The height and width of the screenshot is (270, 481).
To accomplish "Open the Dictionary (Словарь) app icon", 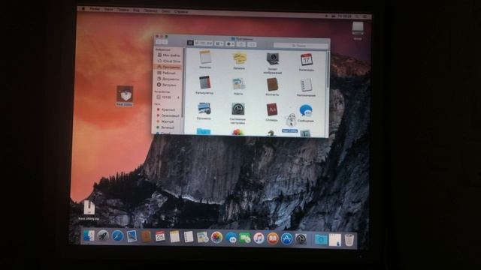I will pos(272,110).
